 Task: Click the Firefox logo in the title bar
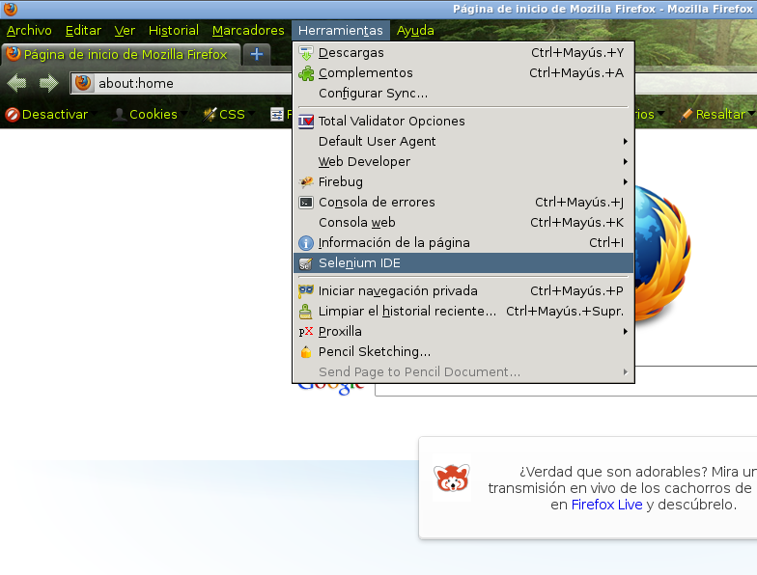(x=10, y=9)
